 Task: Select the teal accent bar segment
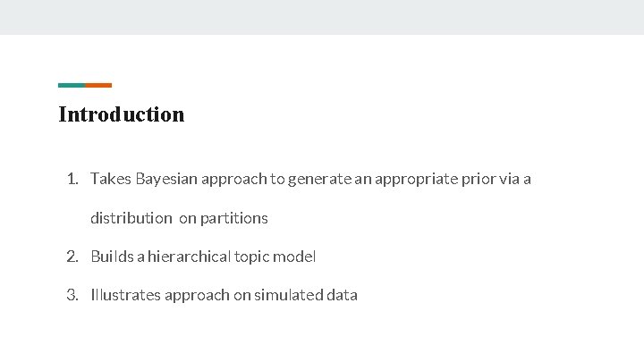pyautogui.click(x=72, y=85)
